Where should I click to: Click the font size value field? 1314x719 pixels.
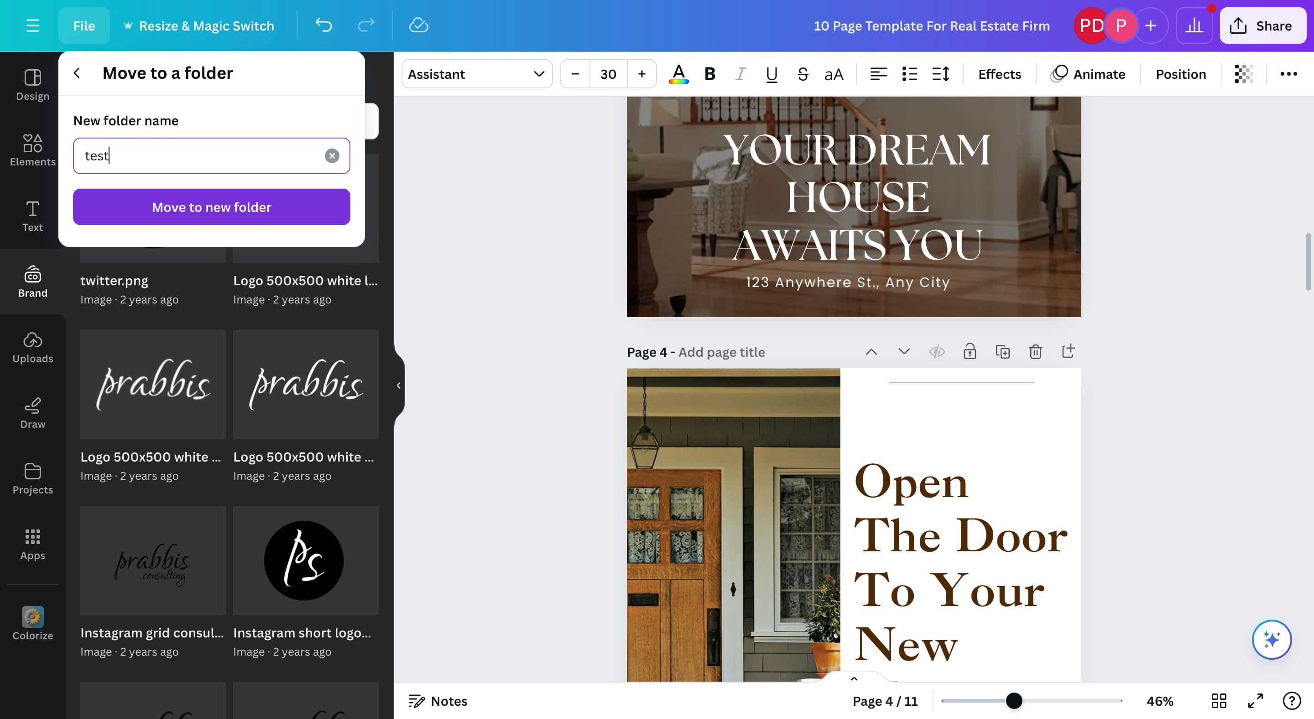click(x=608, y=74)
